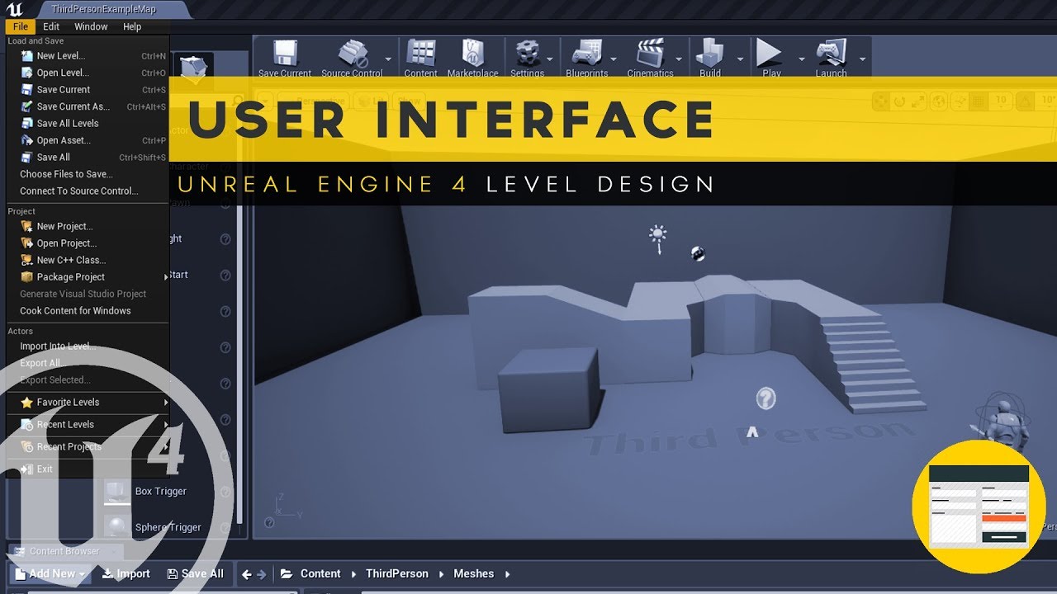Open the Favorite Levels submenu

(x=87, y=403)
